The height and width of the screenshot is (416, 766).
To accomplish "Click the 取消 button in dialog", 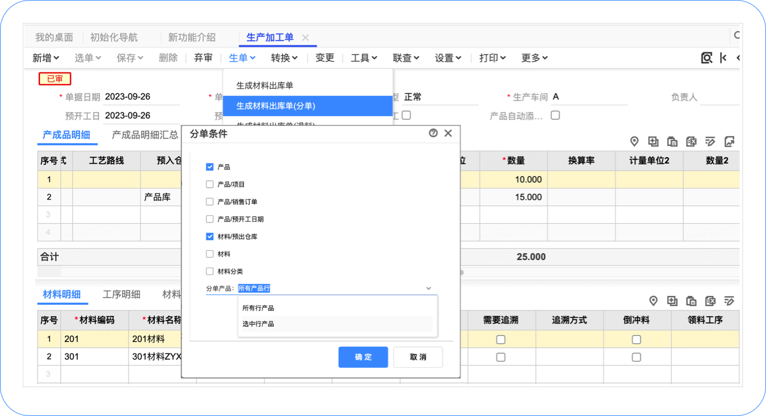I will coord(418,357).
